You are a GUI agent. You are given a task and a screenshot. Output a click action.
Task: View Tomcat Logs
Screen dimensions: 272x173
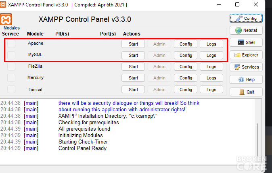(211, 90)
